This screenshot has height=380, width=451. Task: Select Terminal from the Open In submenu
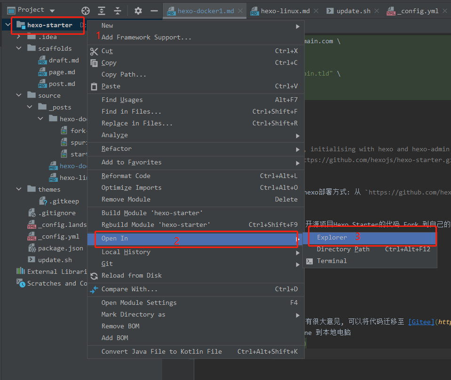point(332,261)
